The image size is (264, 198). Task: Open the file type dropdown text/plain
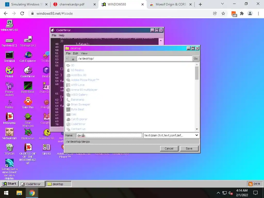pyautogui.click(x=171, y=135)
